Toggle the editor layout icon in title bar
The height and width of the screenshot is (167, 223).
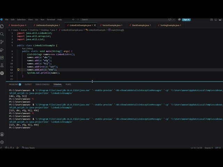216,19
